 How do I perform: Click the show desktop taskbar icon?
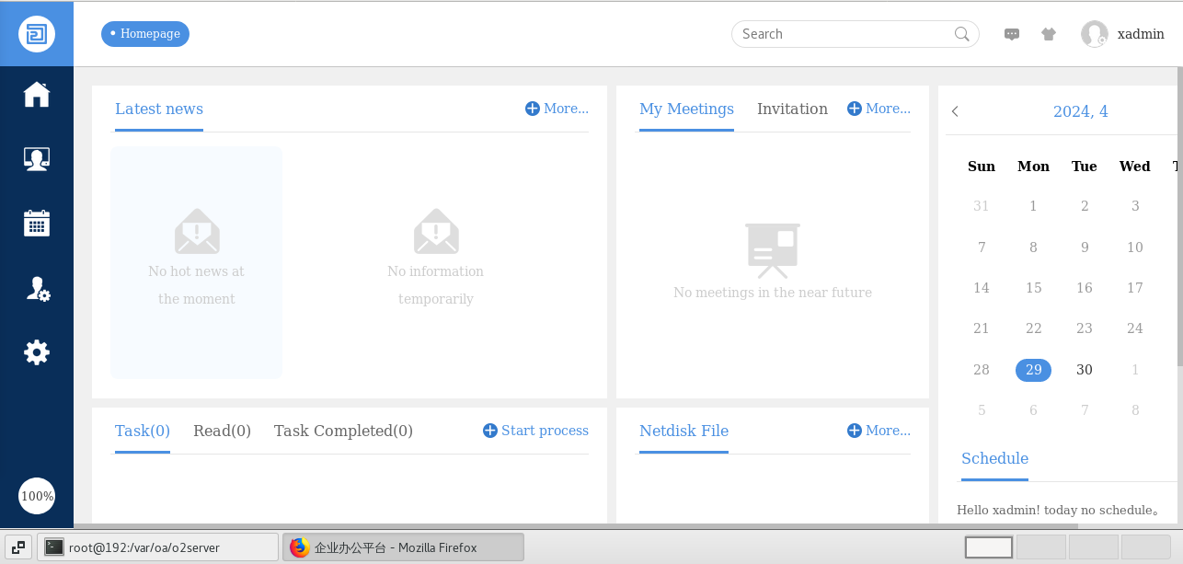18,547
